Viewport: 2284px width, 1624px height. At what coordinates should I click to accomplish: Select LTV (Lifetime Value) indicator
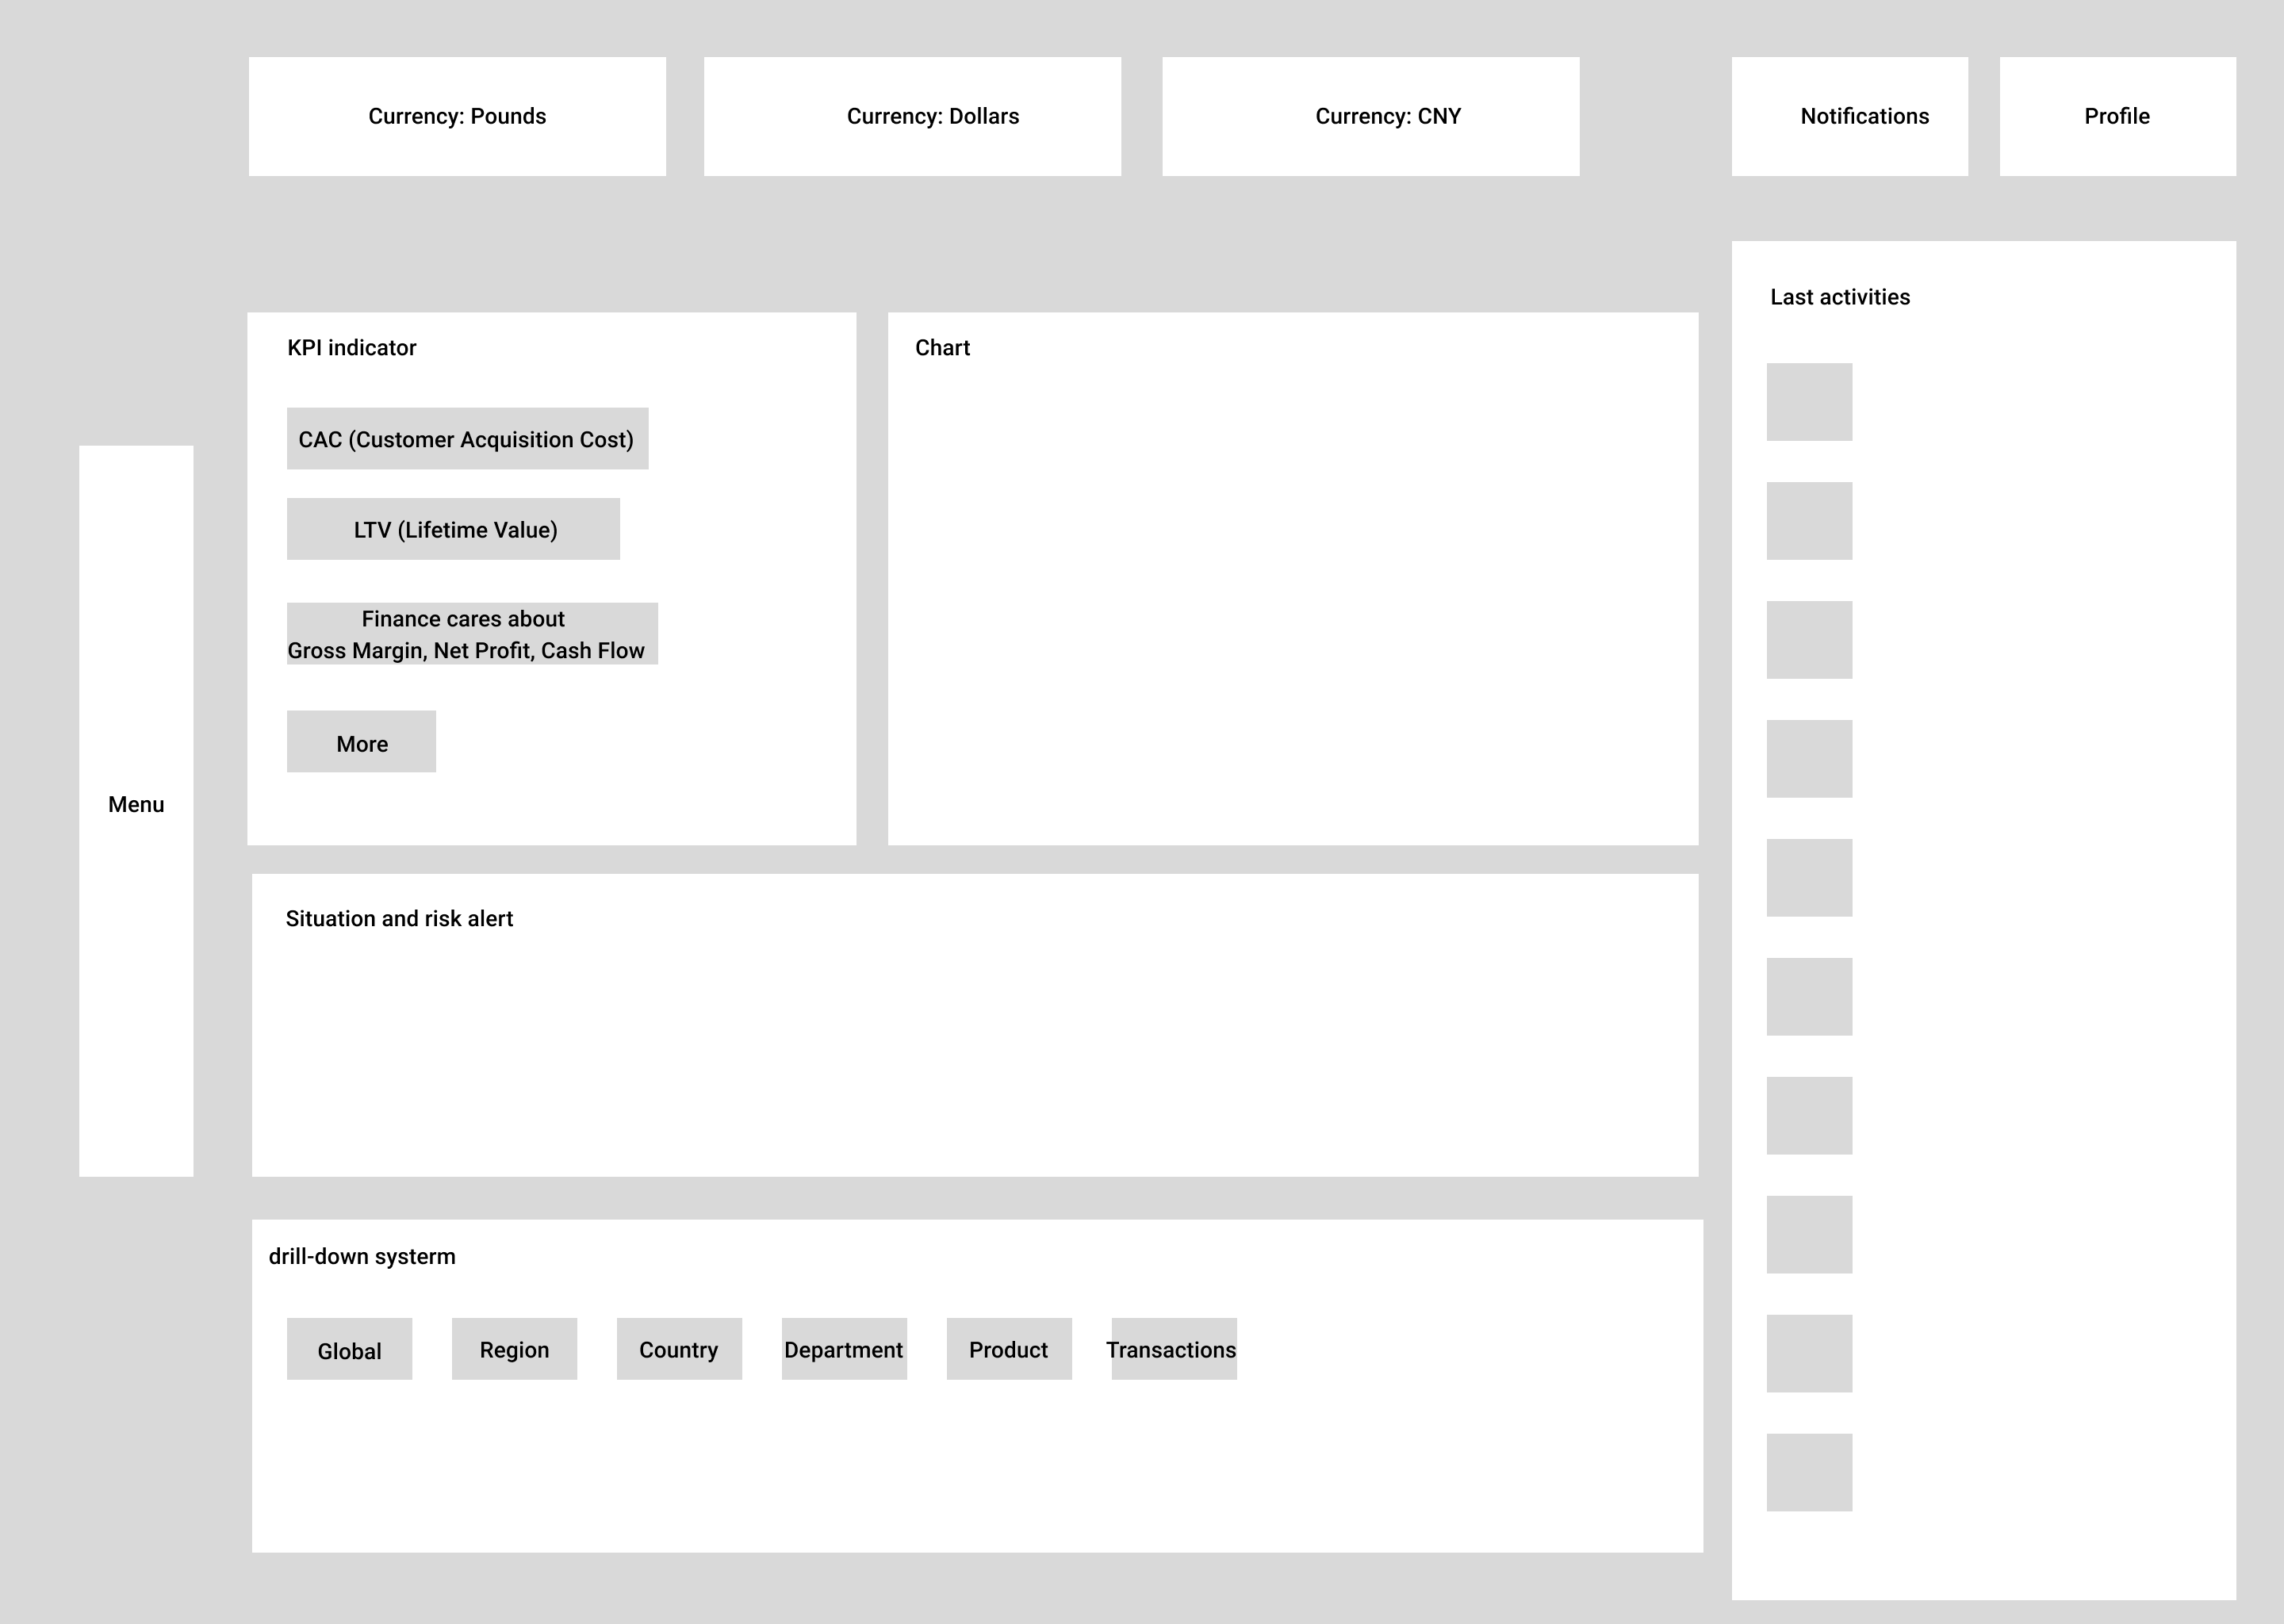pos(453,529)
